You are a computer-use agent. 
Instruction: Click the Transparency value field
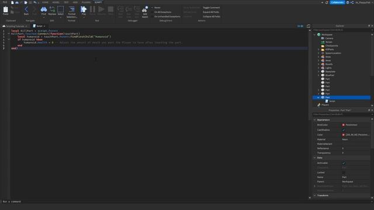355,153
